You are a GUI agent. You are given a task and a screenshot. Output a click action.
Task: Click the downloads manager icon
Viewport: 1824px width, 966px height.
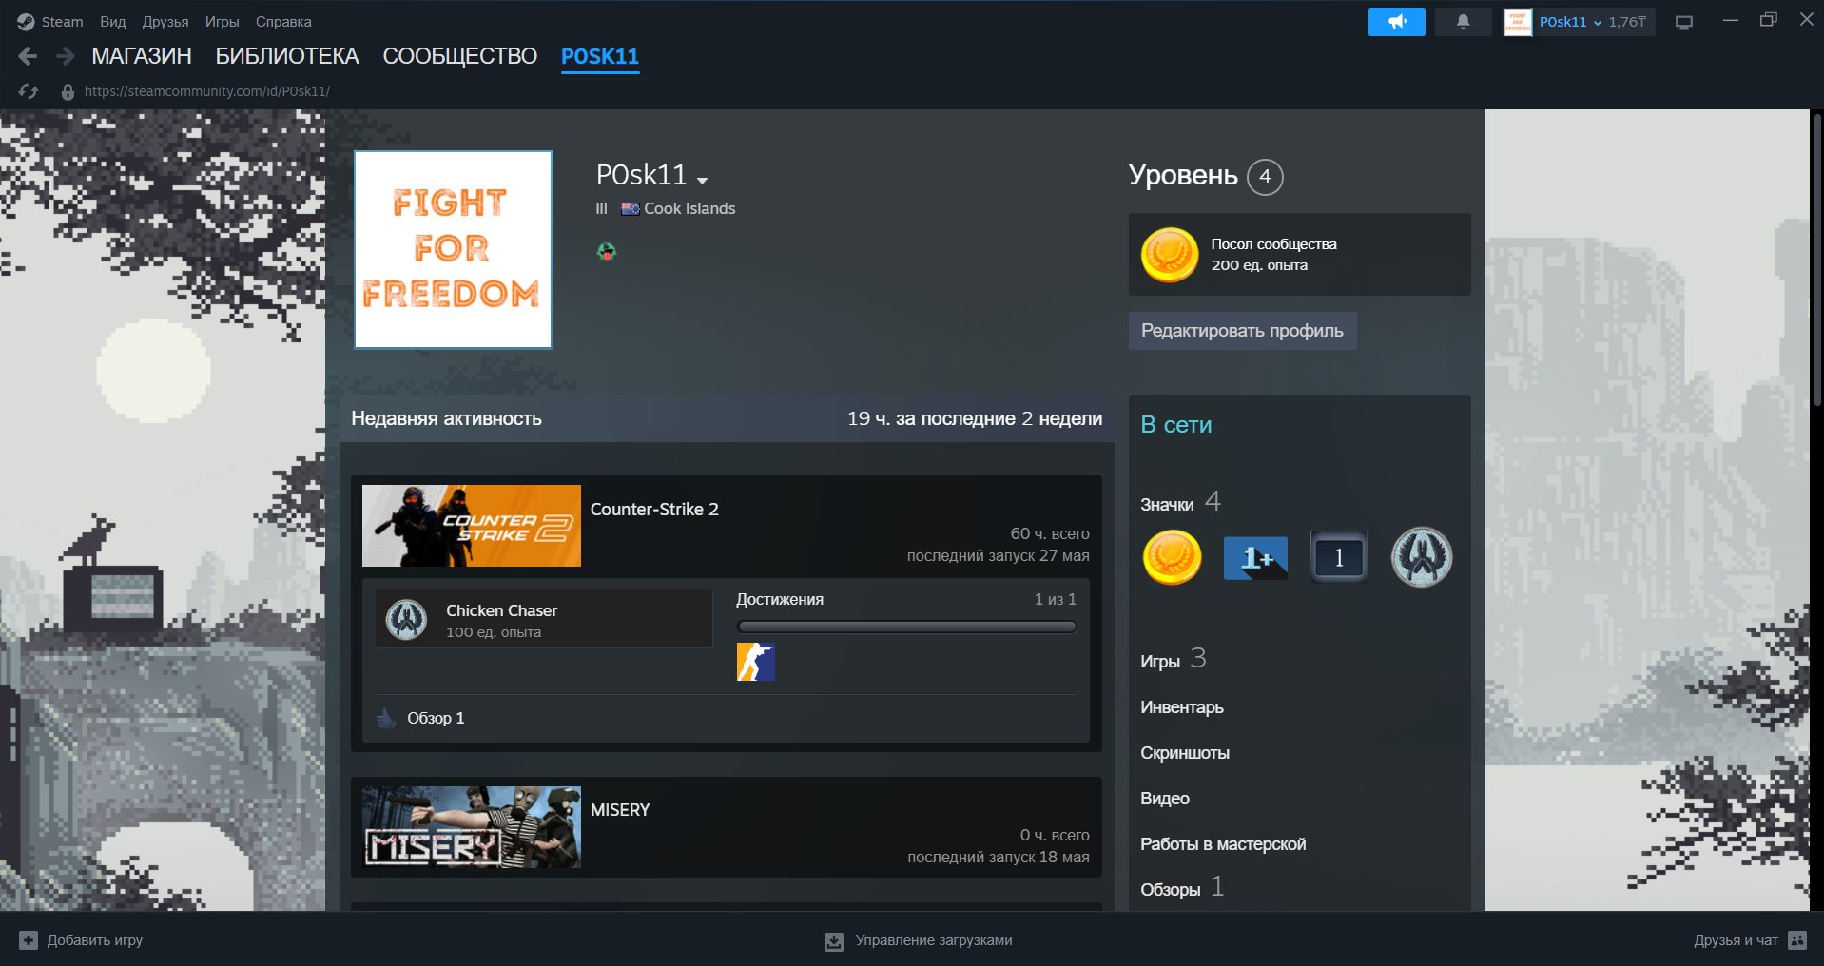click(833, 941)
